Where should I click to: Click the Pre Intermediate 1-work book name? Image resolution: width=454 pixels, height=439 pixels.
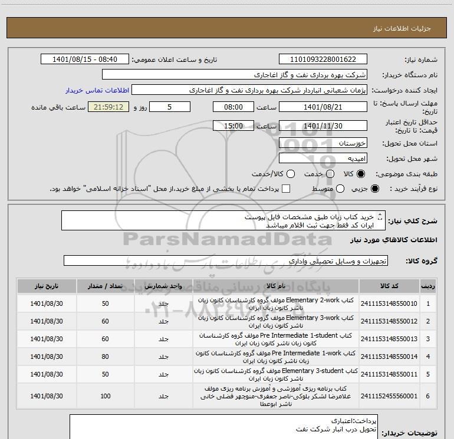(x=276, y=357)
